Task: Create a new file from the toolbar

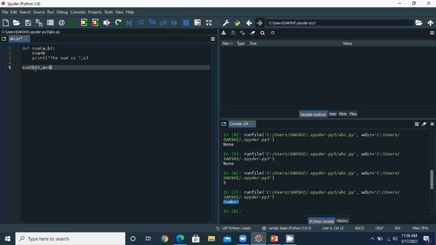Action: tap(5, 22)
